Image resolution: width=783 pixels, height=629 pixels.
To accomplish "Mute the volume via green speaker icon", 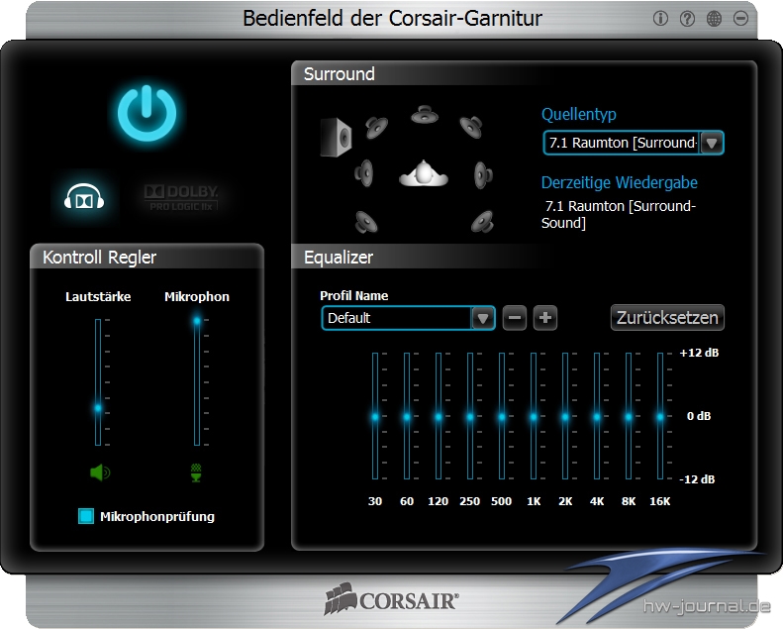I will tap(99, 472).
